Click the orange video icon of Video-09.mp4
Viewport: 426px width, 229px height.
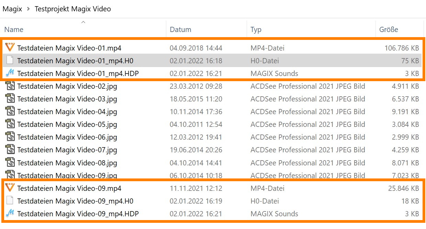10,188
